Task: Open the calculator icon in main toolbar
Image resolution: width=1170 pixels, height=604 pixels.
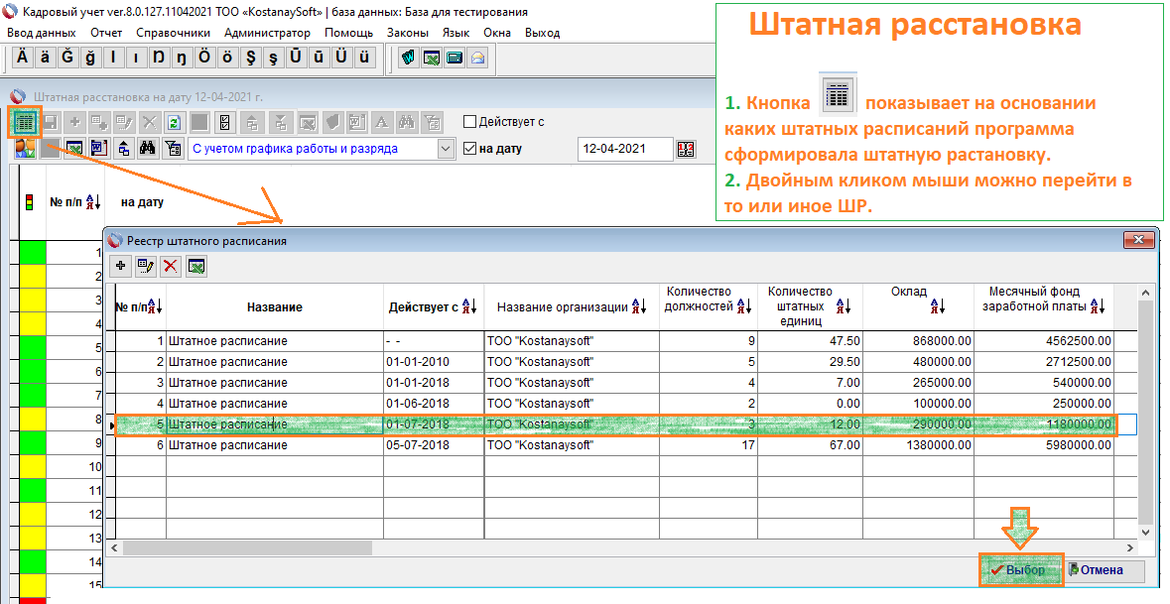Action: pyautogui.click(x=455, y=58)
